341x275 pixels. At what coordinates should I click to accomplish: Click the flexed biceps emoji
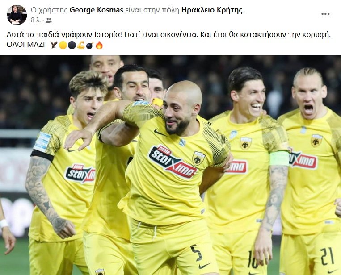[x=81, y=45]
